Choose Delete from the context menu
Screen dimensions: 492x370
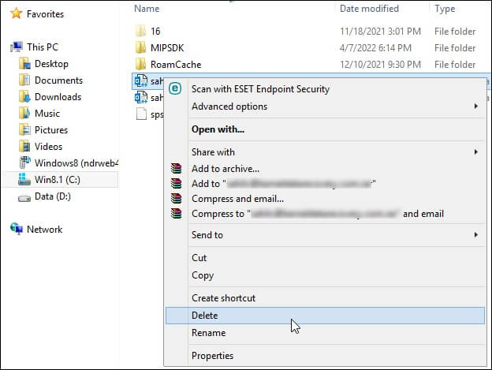(x=205, y=316)
